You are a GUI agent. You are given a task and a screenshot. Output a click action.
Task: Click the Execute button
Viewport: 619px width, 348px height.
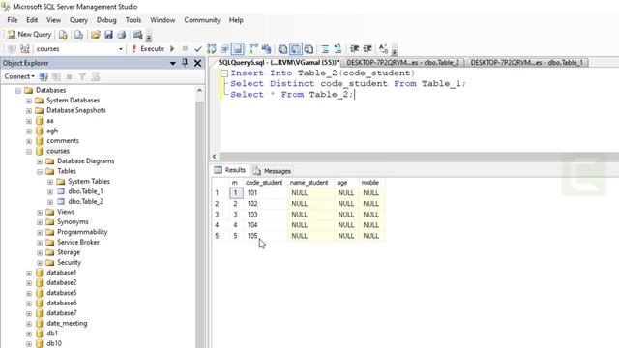coord(148,49)
